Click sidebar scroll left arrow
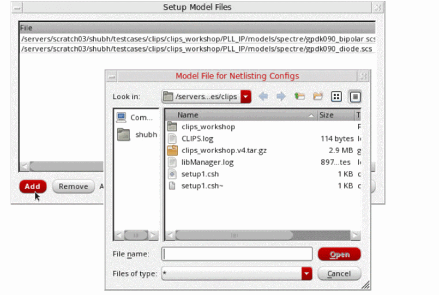 119,235
